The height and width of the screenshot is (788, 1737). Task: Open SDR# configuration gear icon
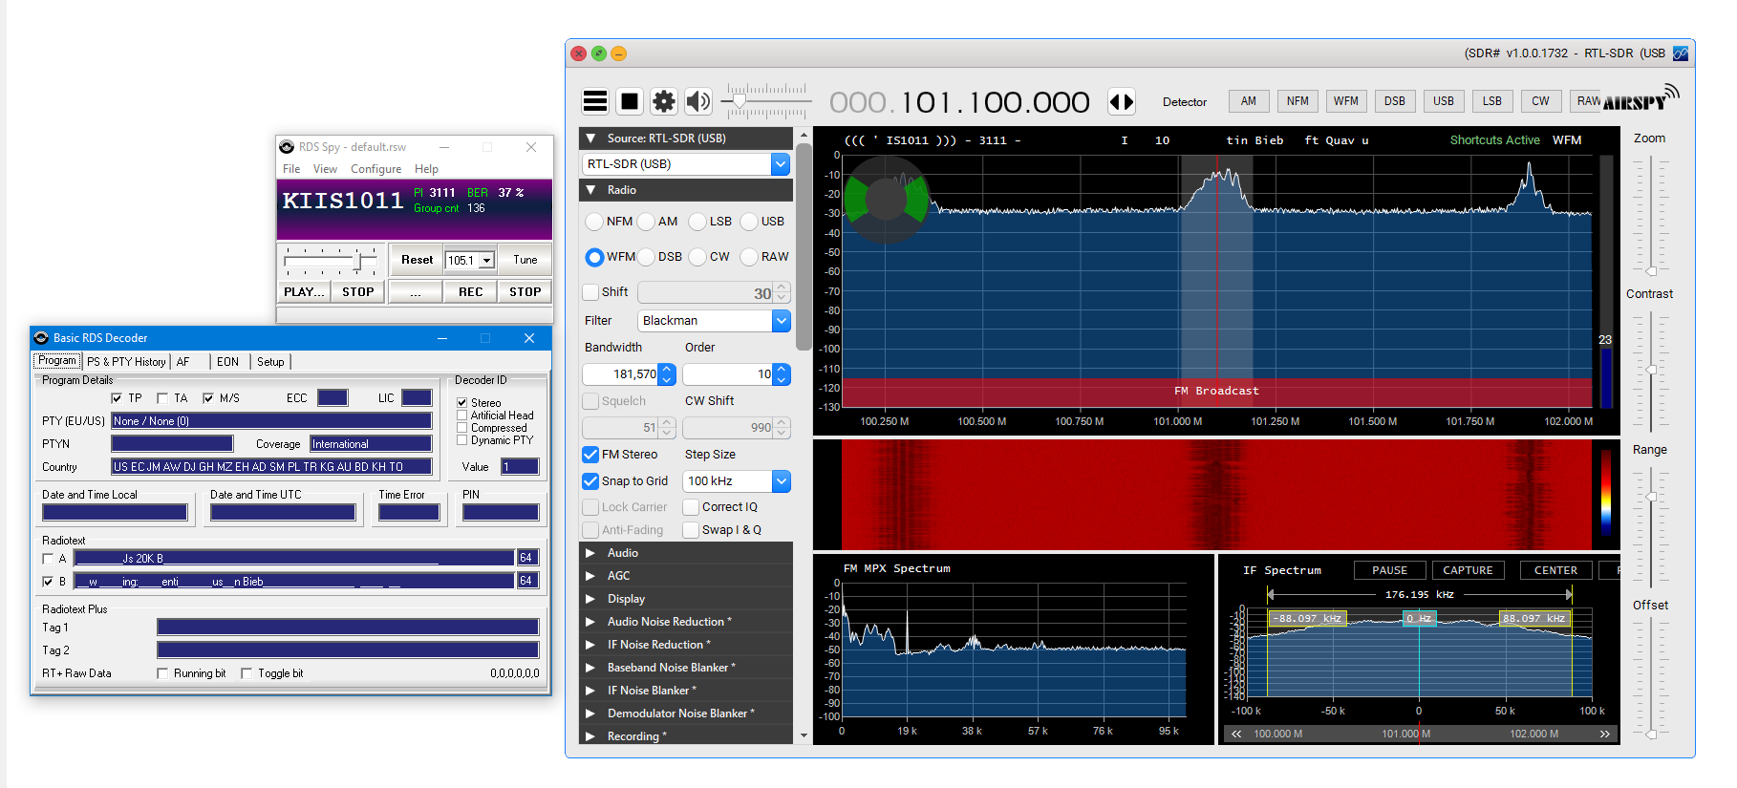pyautogui.click(x=664, y=101)
